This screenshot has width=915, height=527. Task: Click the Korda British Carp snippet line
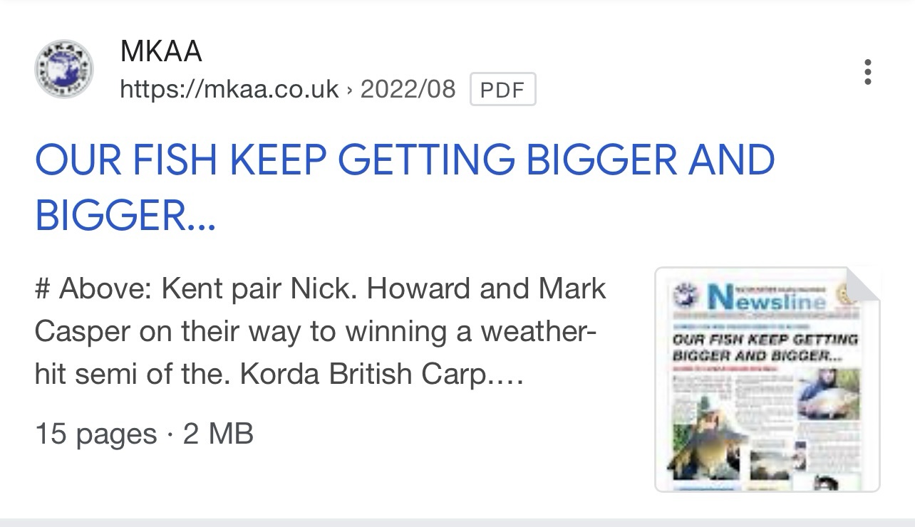pyautogui.click(x=279, y=375)
